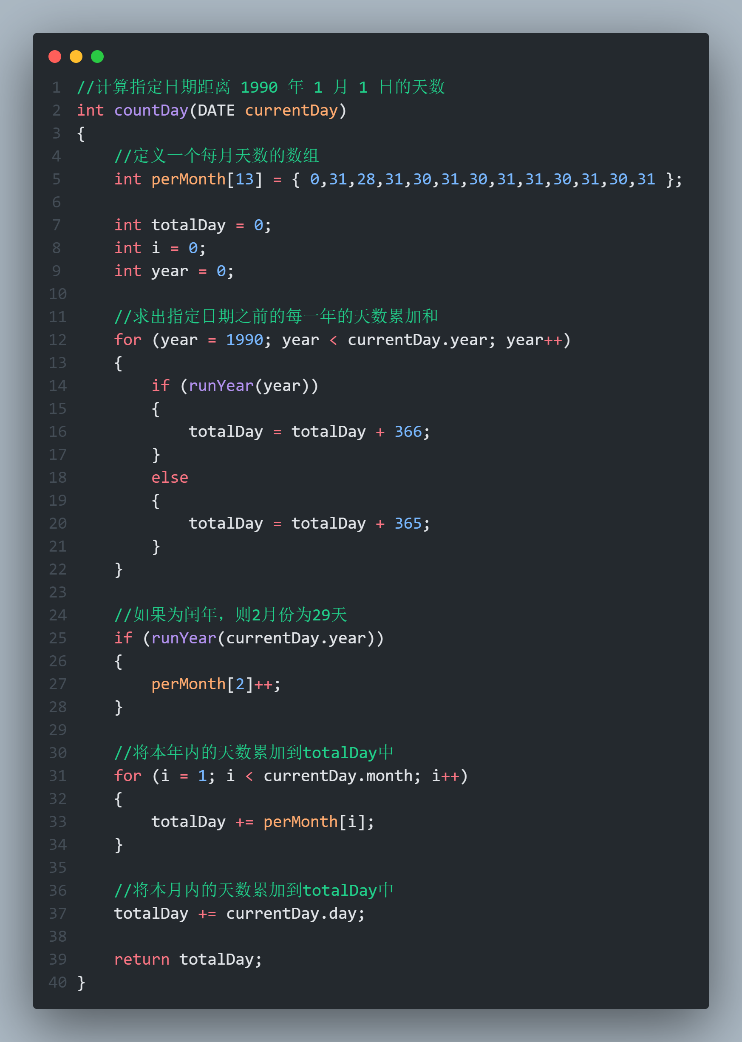Click the comment on line 36
742x1042 pixels.
254,890
